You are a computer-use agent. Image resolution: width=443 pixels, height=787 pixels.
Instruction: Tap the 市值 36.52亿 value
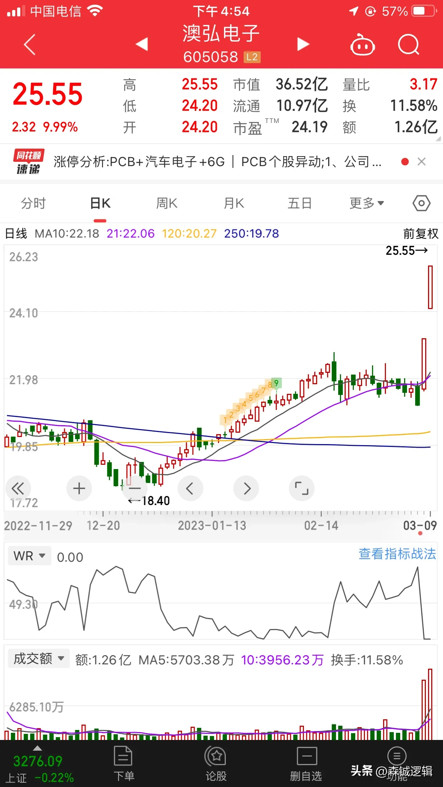coord(302,84)
